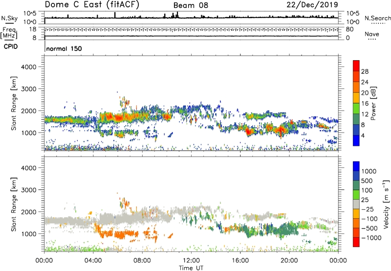This screenshot has width=391, height=271.
Task: Click "Slant Range [km]" label of power panel
Action: tap(14, 103)
